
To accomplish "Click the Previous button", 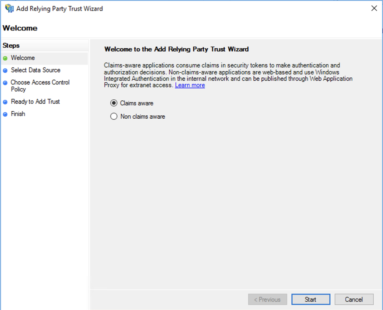I will pos(267,299).
